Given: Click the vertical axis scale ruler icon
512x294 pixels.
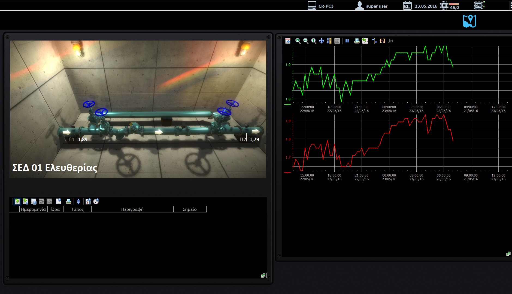Looking at the screenshot, I should click(329, 41).
